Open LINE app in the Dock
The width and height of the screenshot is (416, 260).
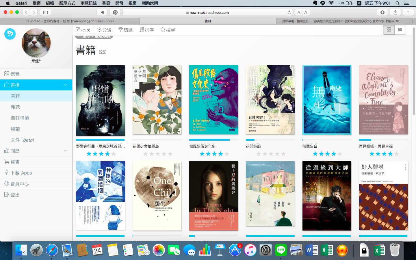(x=281, y=250)
